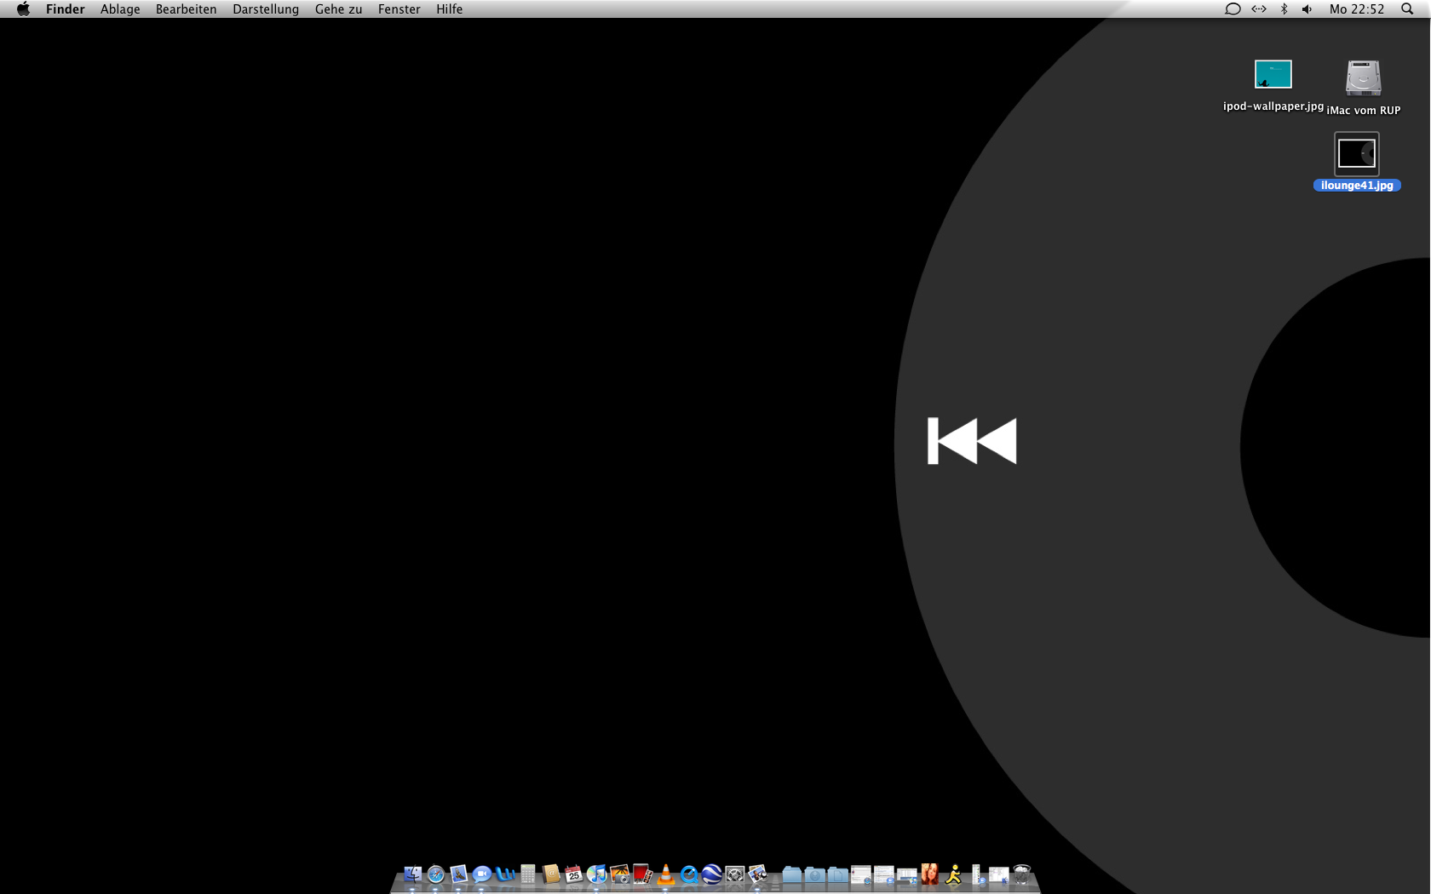Open the Trash in the Dock
The width and height of the screenshot is (1431, 894).
point(1022,874)
